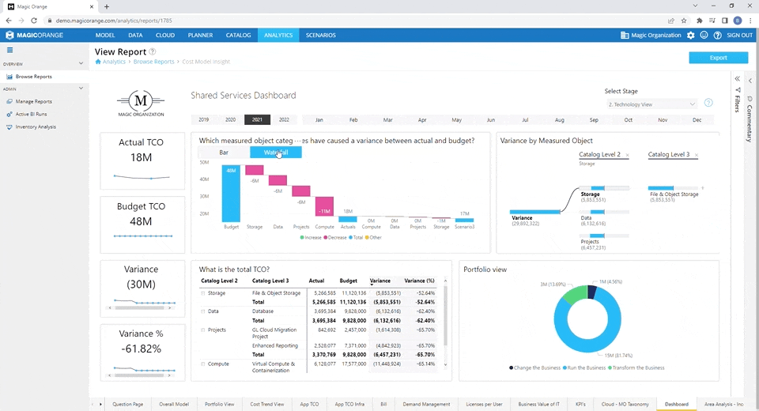Select the 2022 year filter
759x411 pixels.
(284, 120)
